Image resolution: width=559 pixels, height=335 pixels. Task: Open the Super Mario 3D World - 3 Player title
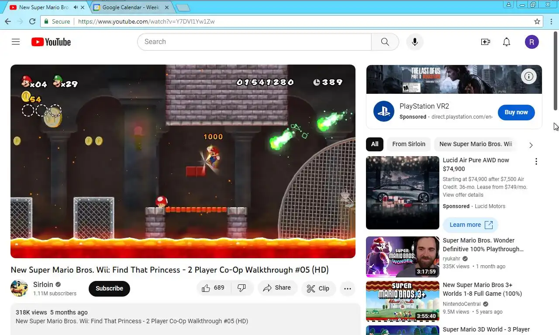point(486,330)
